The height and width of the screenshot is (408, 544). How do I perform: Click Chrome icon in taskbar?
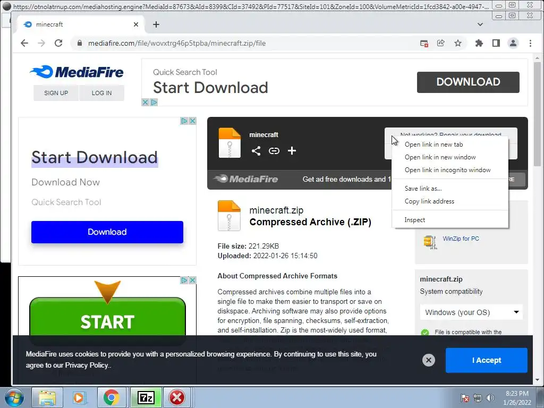(112, 397)
